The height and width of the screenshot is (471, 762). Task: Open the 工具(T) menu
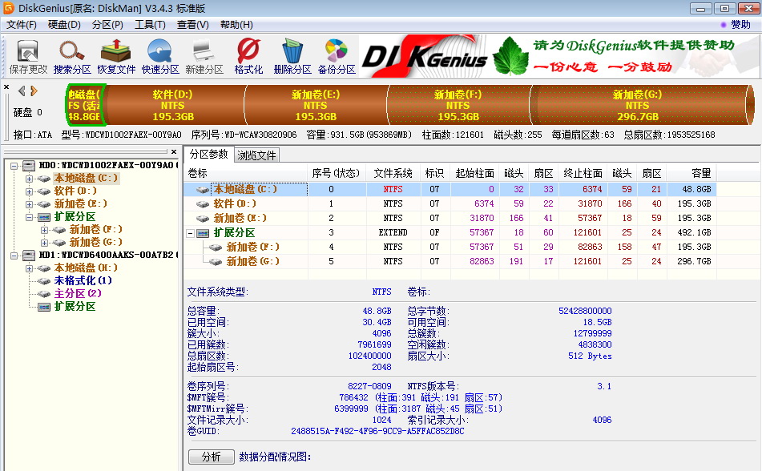(150, 25)
